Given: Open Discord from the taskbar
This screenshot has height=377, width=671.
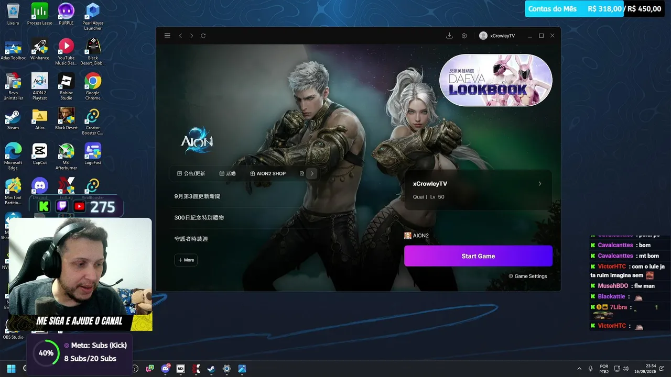Looking at the screenshot, I should pos(166,369).
